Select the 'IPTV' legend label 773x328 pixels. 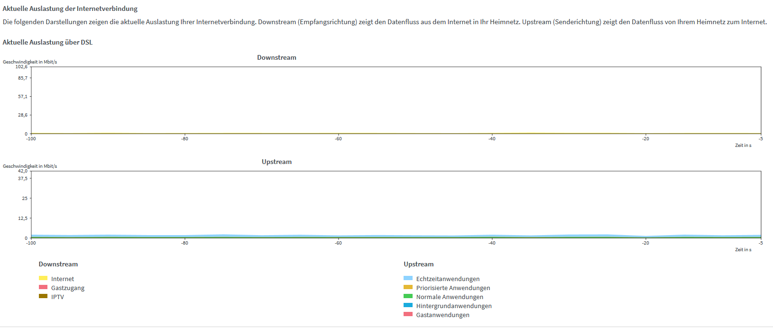pyautogui.click(x=57, y=297)
